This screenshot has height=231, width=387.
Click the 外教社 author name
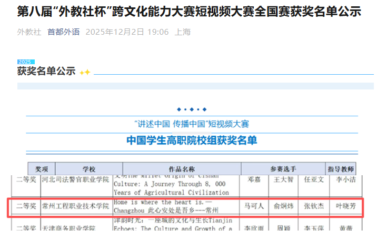[29, 32]
